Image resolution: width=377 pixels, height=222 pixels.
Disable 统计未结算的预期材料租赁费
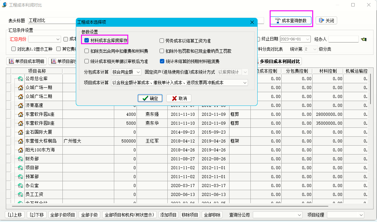[x=162, y=61]
